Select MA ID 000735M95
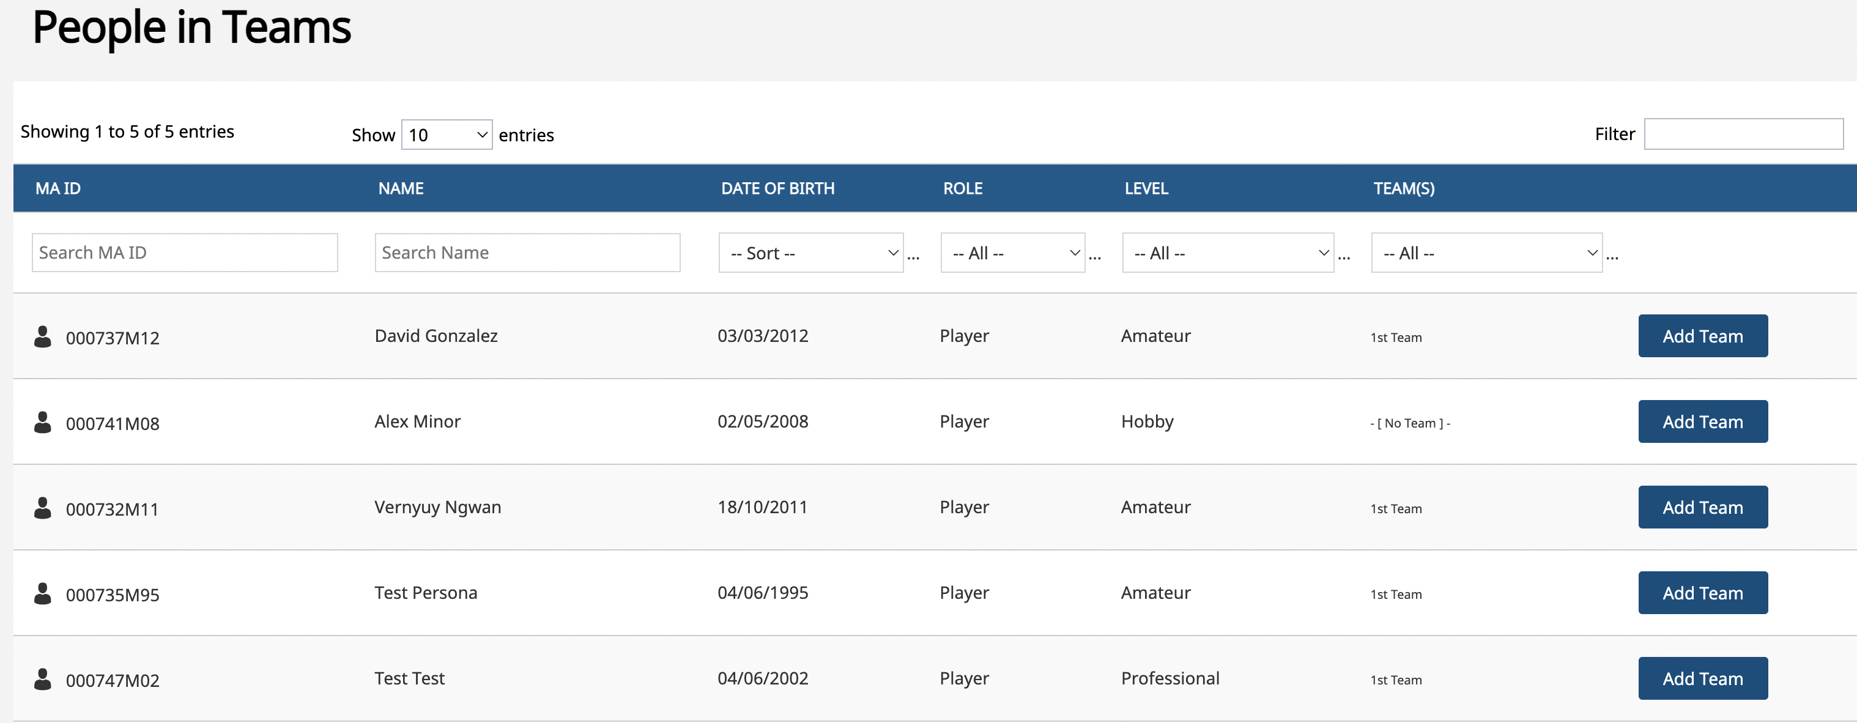Image resolution: width=1857 pixels, height=723 pixels. click(113, 595)
